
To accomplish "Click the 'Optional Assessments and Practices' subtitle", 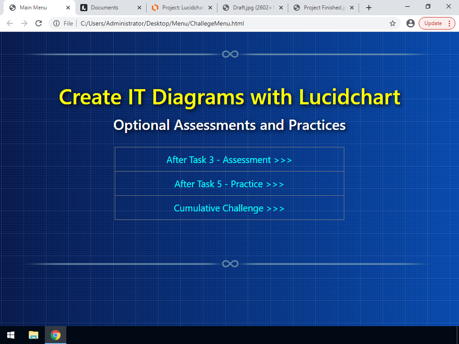I will 229,125.
